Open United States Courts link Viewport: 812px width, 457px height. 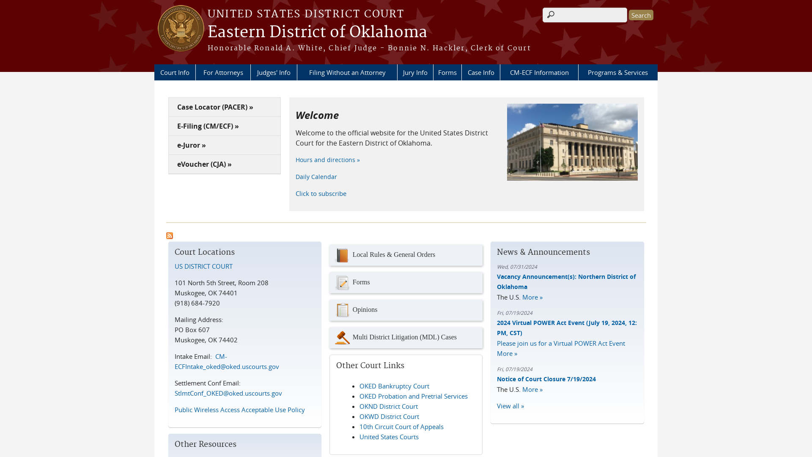[389, 437]
